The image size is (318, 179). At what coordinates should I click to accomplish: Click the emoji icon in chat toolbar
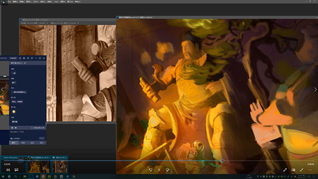(x=11, y=127)
